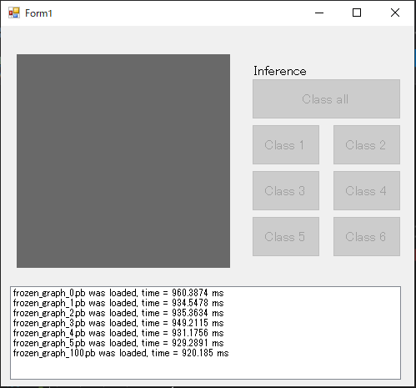416x388 pixels.
Task: Select log line for frozen_graph_4.pb
Action: (x=118, y=333)
